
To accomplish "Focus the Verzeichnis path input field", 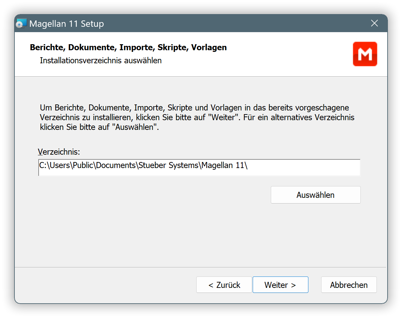I will pyautogui.click(x=199, y=168).
